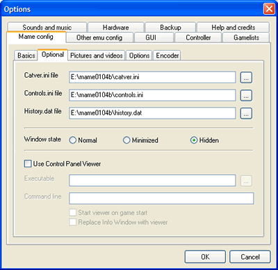Image resolution: width=278 pixels, height=270 pixels.
Task: Open the Encoder sub-tab
Action: click(x=167, y=56)
